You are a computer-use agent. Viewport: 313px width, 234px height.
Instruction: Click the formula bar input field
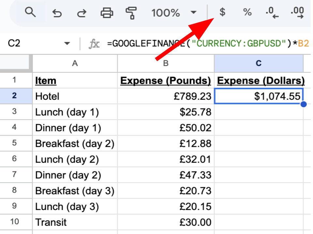point(209,44)
